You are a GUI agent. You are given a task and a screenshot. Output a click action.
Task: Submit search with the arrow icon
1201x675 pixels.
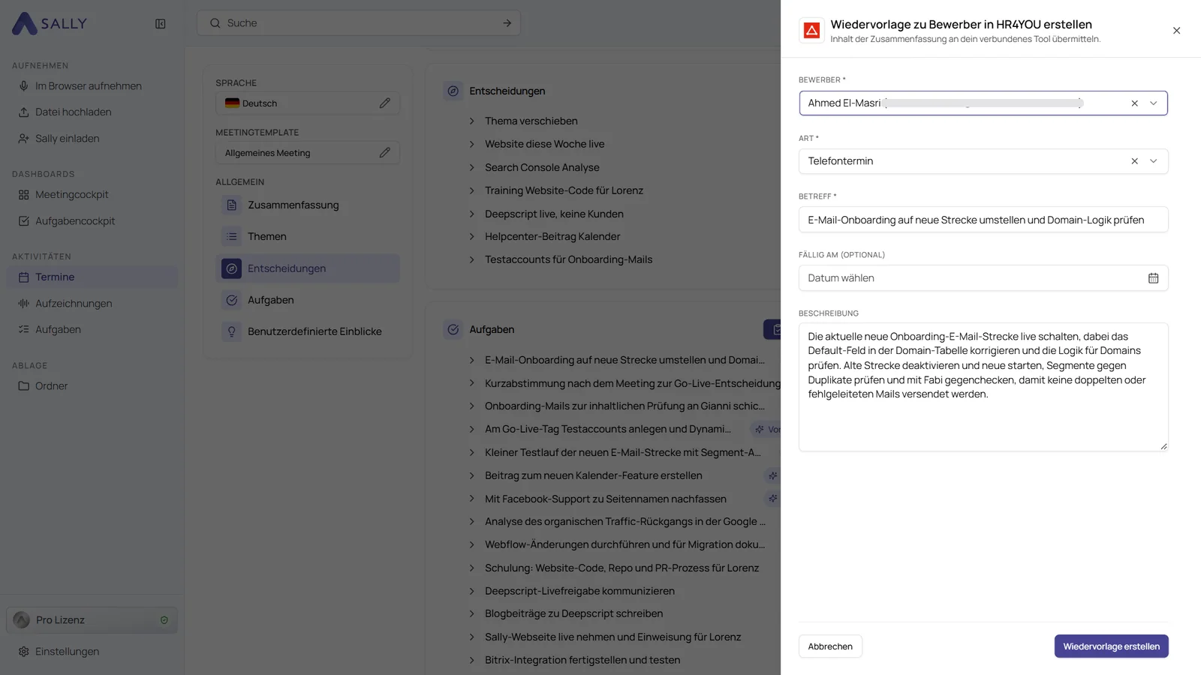507,23
